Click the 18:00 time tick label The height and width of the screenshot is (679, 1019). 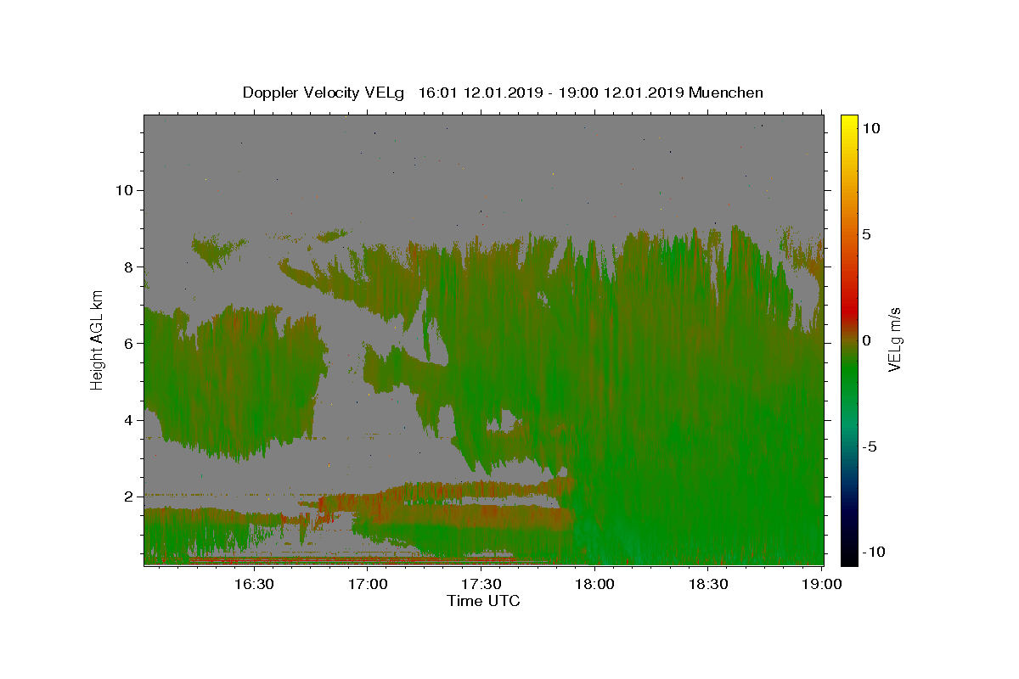coord(594,584)
